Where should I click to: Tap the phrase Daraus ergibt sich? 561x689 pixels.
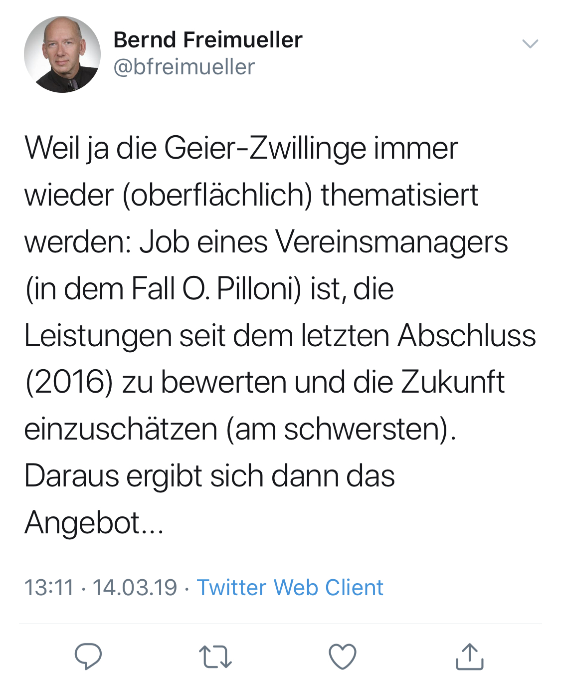[144, 476]
